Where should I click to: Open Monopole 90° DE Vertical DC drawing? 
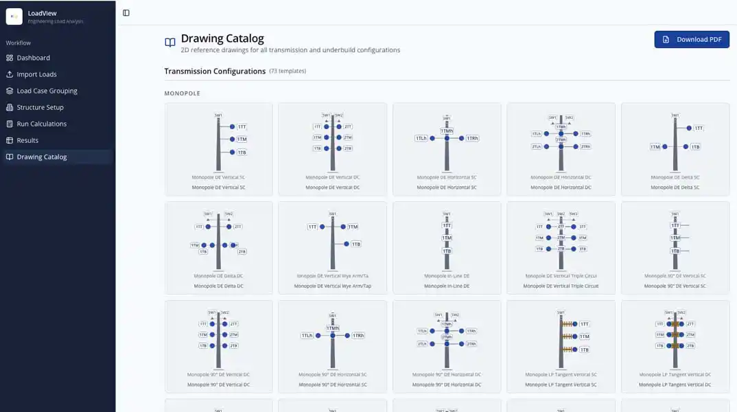pyautogui.click(x=219, y=347)
